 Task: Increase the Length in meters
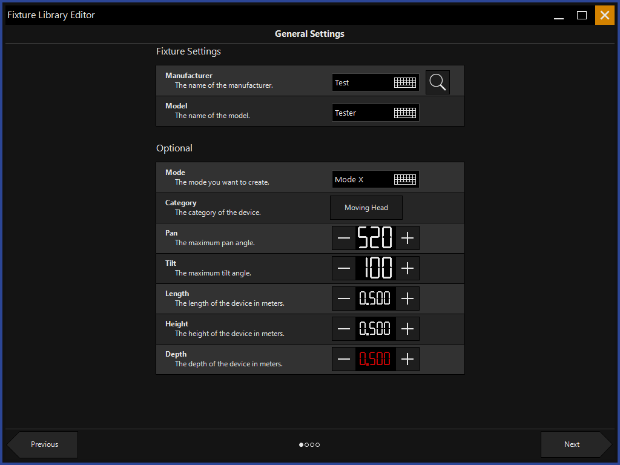point(407,299)
